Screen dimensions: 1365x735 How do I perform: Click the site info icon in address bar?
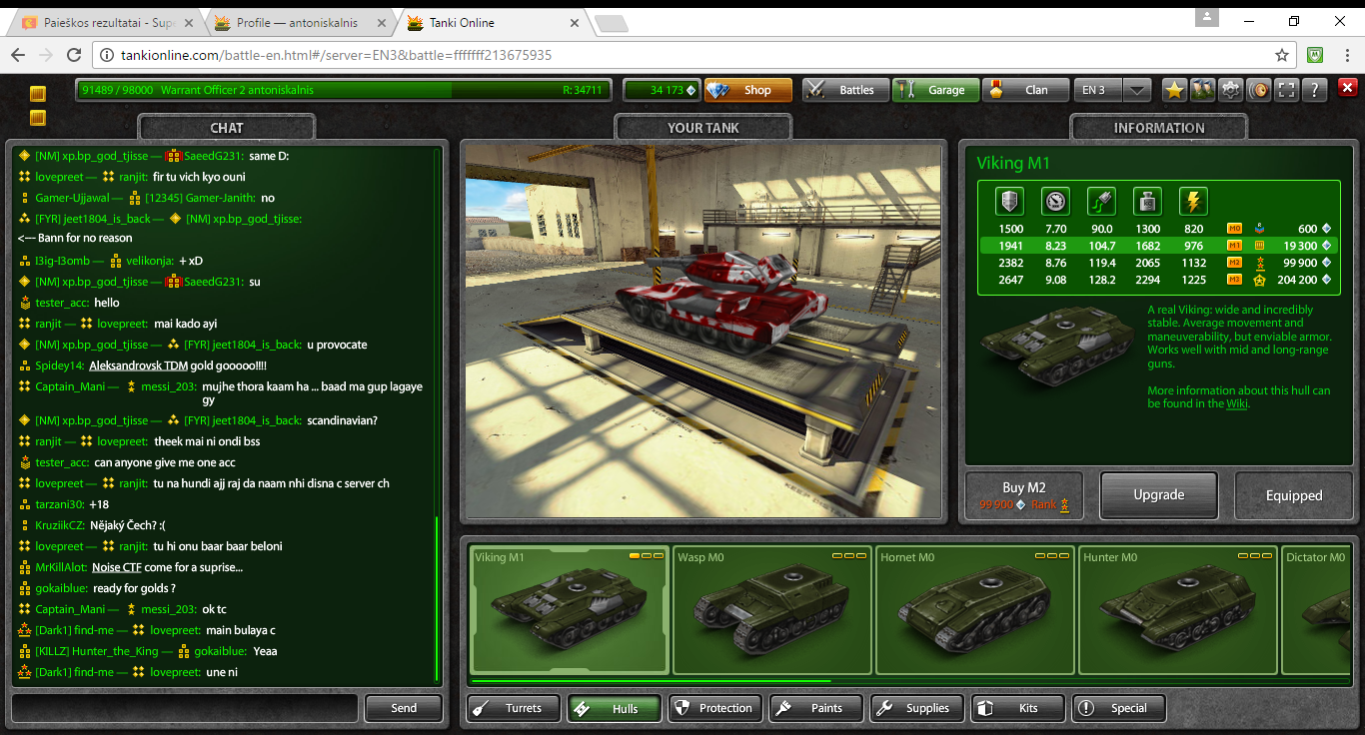[108, 55]
